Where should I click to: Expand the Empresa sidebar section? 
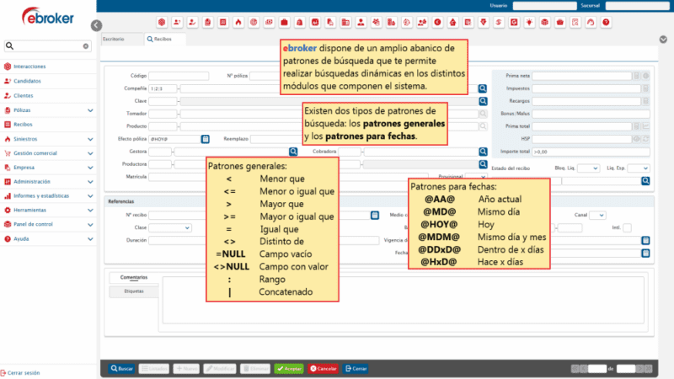click(x=90, y=168)
